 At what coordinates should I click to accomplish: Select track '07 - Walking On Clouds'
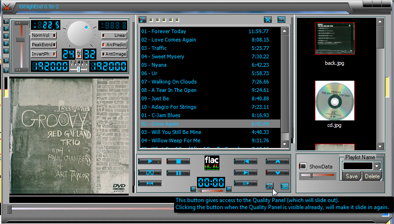pyautogui.click(x=210, y=82)
